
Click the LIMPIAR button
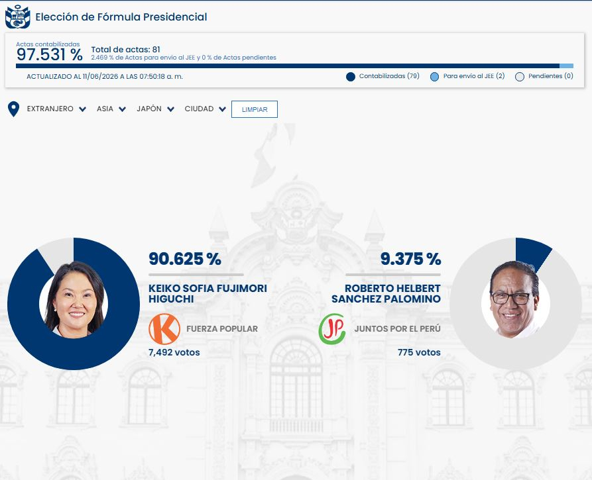[255, 109]
